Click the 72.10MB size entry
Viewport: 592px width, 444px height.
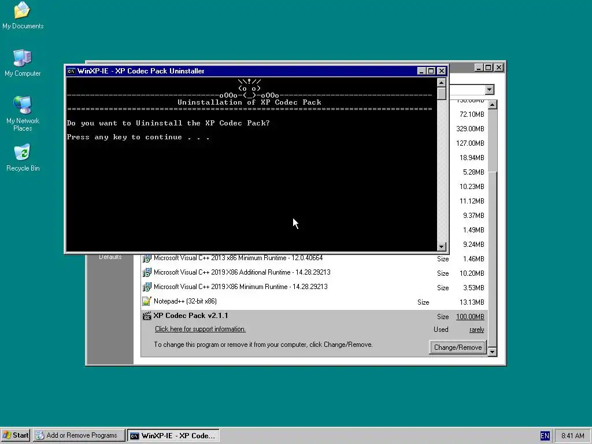(x=472, y=114)
